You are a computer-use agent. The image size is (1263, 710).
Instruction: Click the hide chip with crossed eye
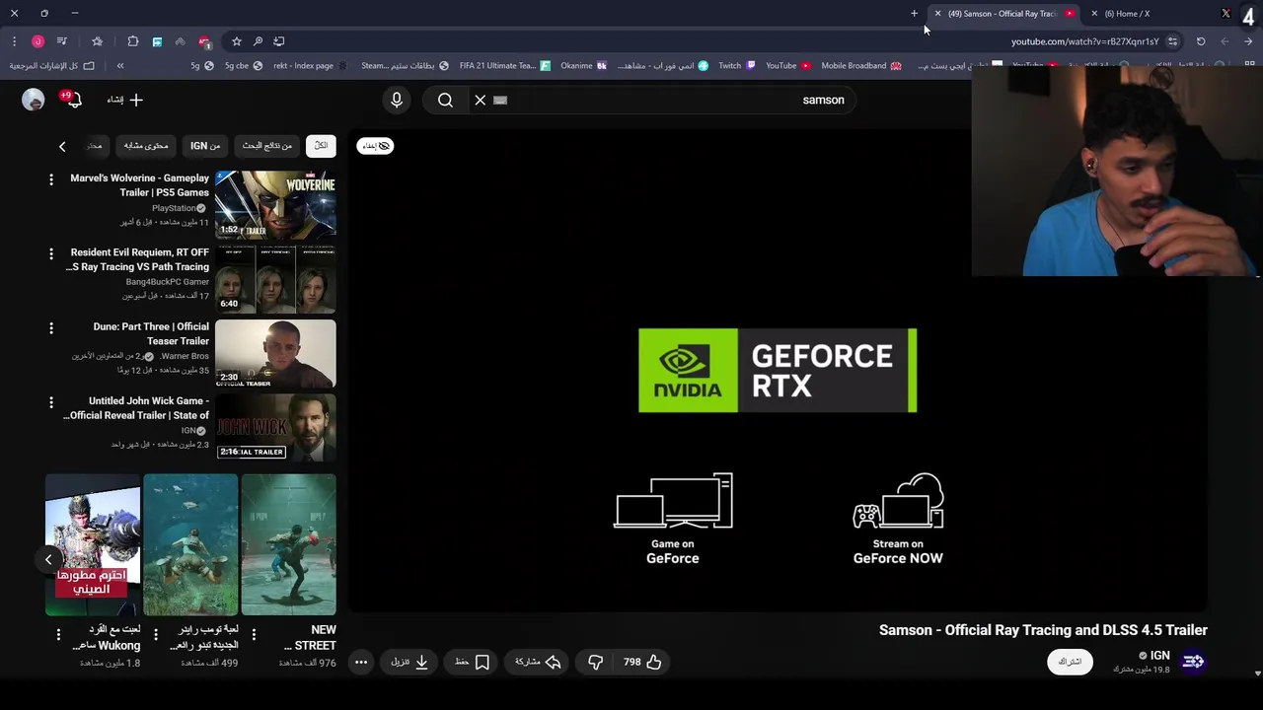[x=375, y=146]
